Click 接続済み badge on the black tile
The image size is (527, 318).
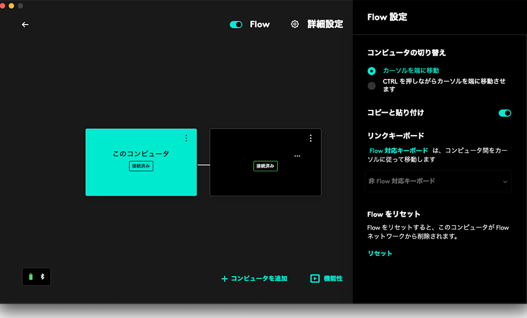click(265, 166)
